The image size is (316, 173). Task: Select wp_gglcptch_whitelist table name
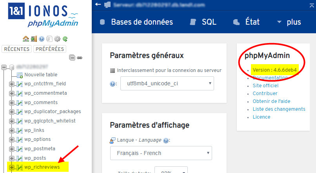(x=50, y=121)
